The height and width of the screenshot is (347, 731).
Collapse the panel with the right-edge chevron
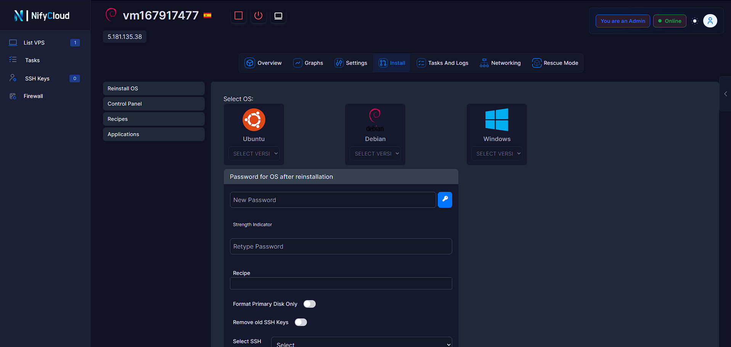coord(725,94)
